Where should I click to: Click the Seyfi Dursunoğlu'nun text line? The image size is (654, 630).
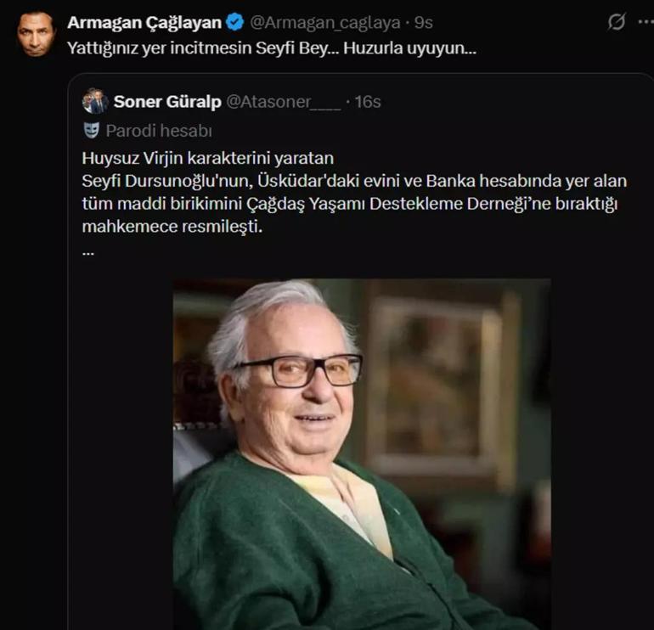point(348,181)
